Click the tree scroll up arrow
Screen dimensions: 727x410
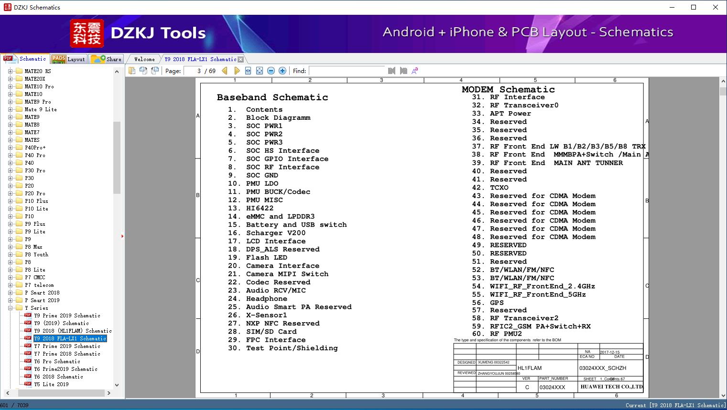(117, 72)
